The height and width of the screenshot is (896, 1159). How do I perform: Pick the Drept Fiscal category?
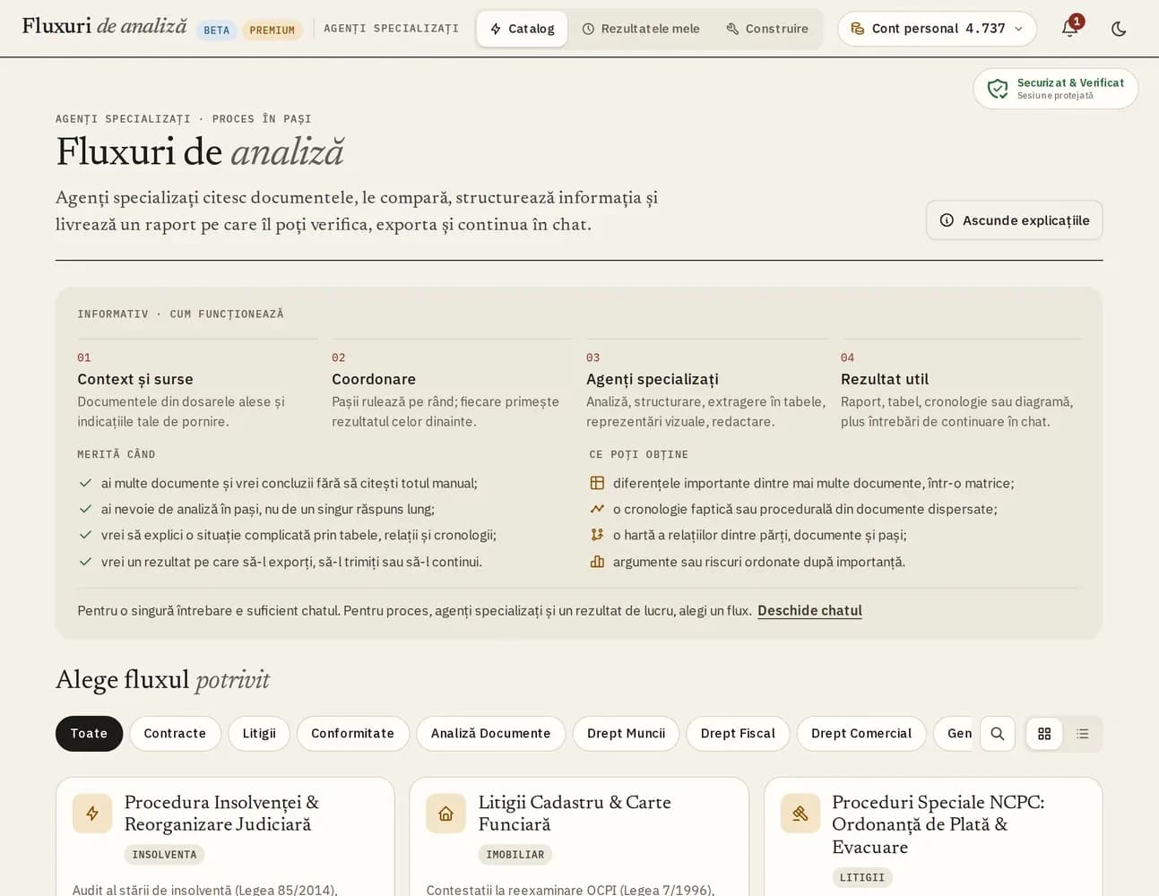pos(738,734)
